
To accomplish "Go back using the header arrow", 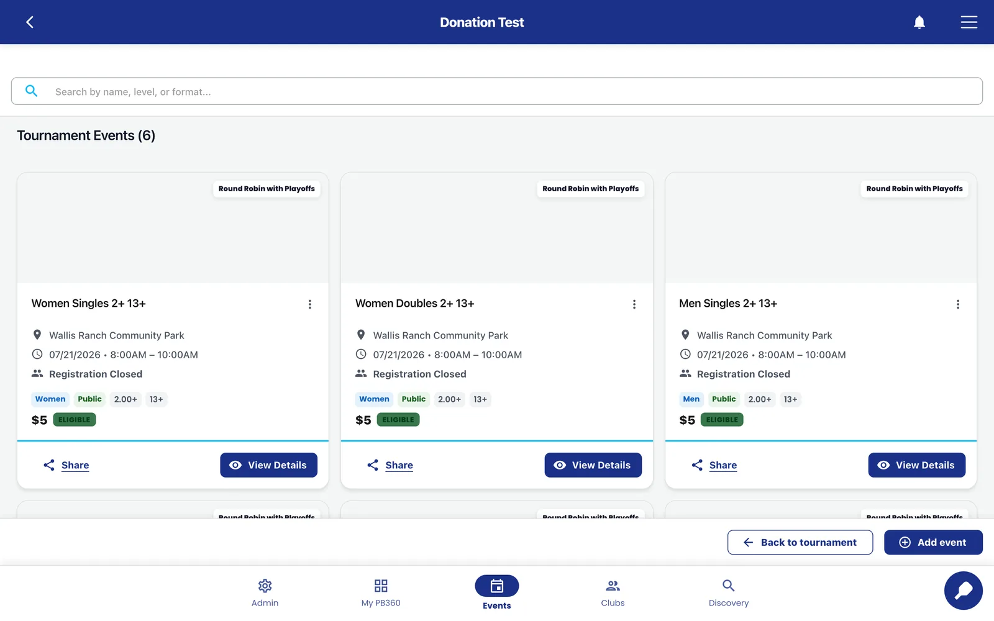I will (x=29, y=22).
